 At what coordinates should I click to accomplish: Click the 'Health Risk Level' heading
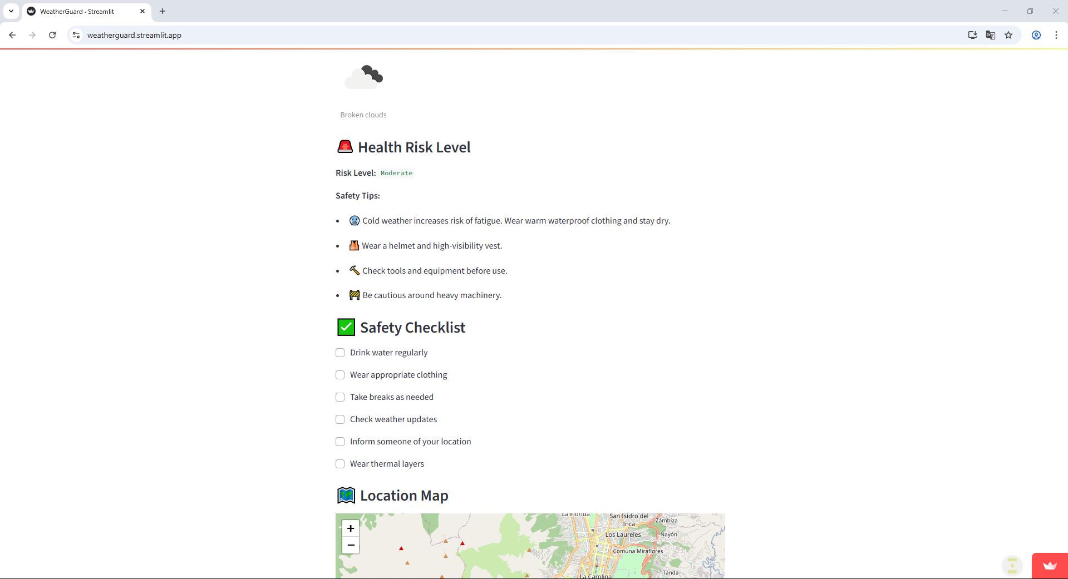coord(414,147)
